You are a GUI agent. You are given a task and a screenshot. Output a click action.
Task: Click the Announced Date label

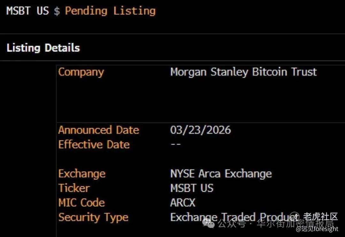[x=98, y=130]
